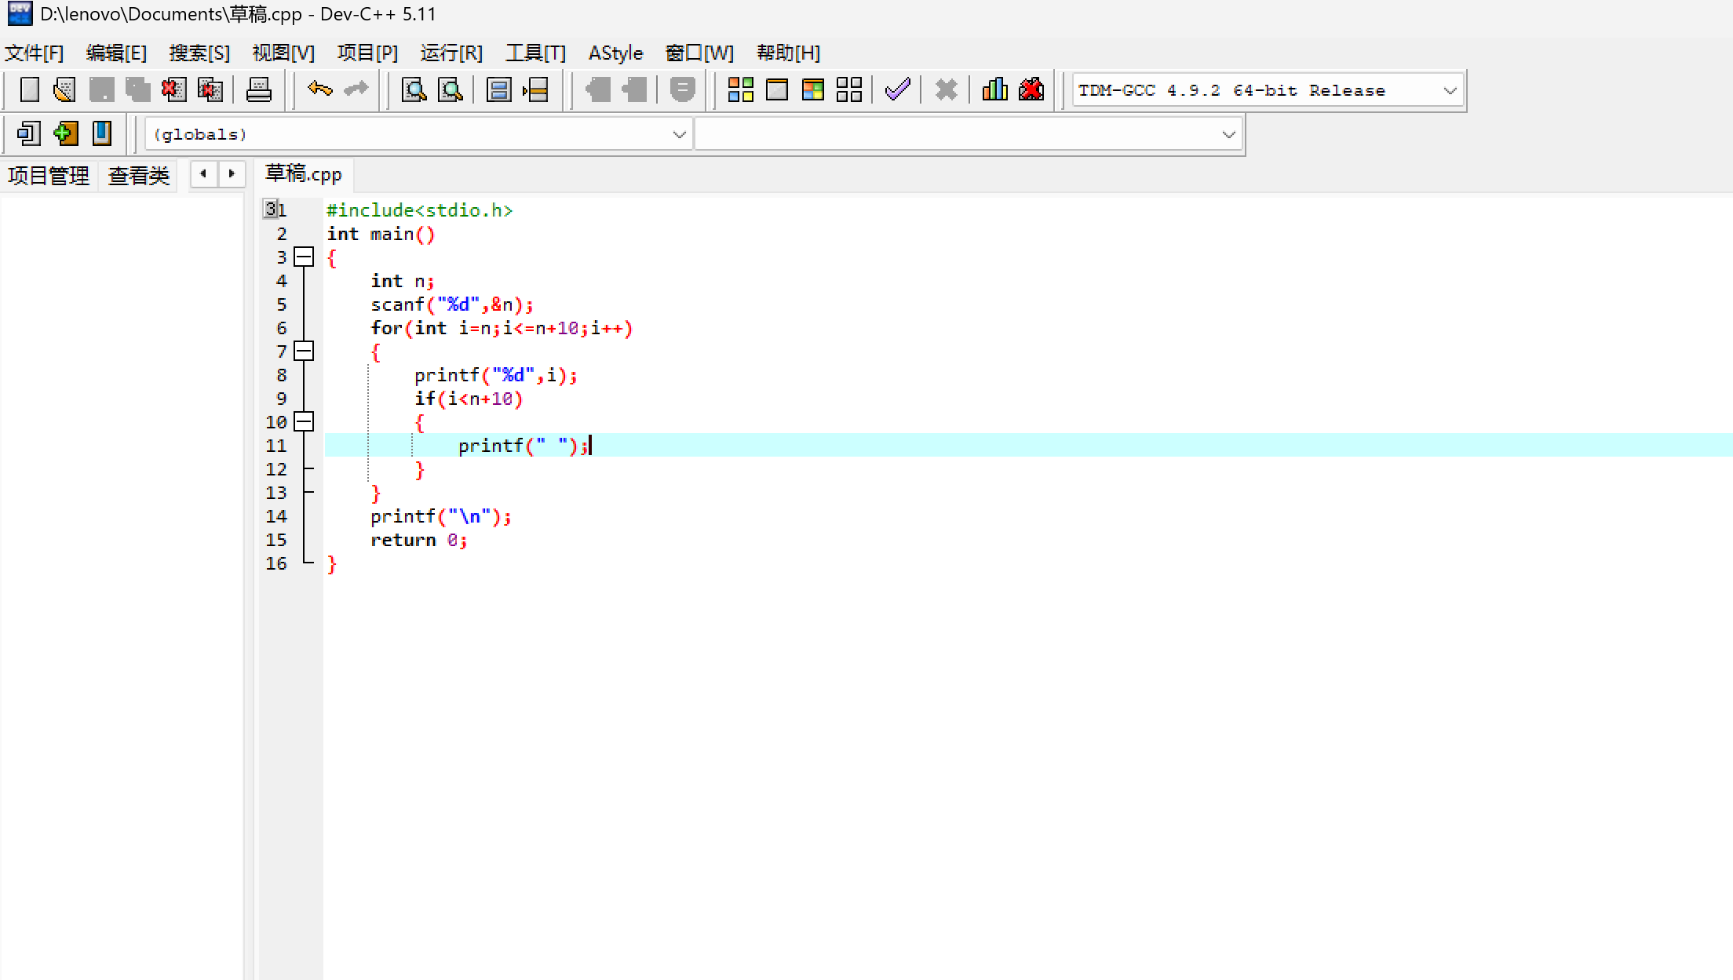
Task: Collapse the main function fold at line 3
Action: point(304,257)
